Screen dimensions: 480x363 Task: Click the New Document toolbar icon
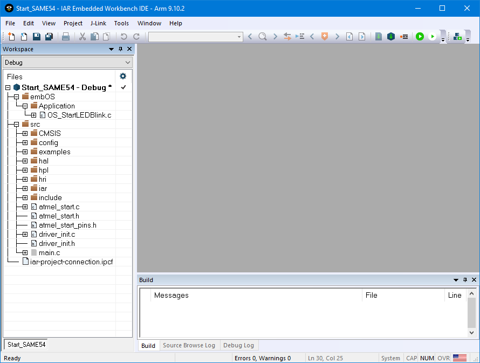pyautogui.click(x=12, y=37)
